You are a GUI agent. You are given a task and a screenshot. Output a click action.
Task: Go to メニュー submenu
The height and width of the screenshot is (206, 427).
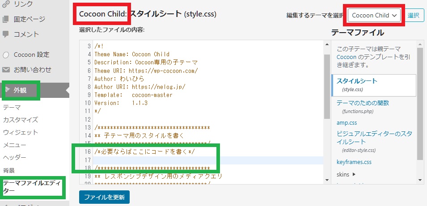click(15, 145)
